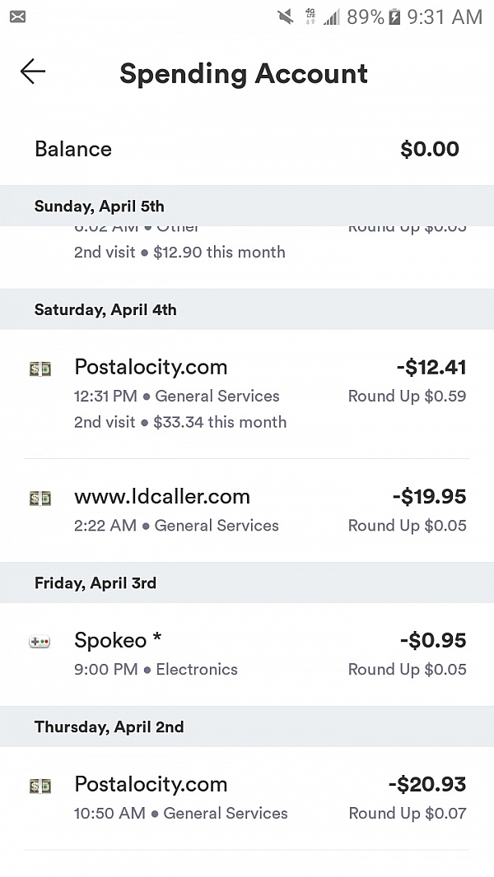Tap the mail notification icon in status bar
Screen dimensions: 494x877
click(x=17, y=16)
